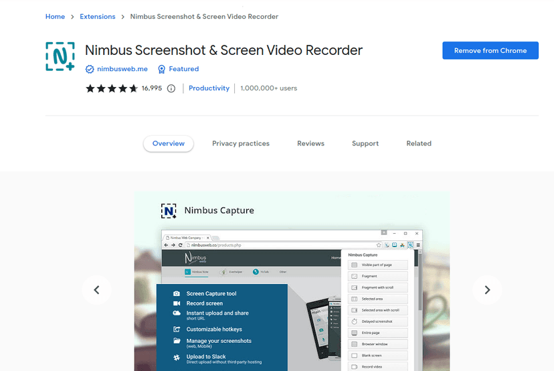The height and width of the screenshot is (371, 554).
Task: Switch to the Reviews tab
Action: [x=310, y=143]
